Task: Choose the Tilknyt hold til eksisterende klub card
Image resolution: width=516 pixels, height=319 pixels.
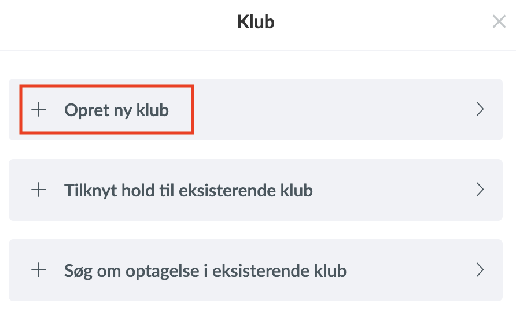Action: tap(255, 190)
